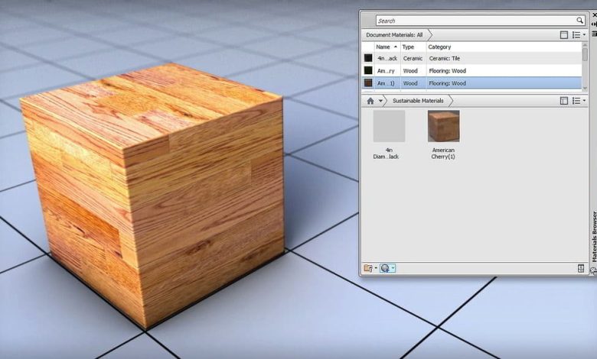The height and width of the screenshot is (359, 597).
Task: Sort materials by Name column
Action: tap(387, 47)
